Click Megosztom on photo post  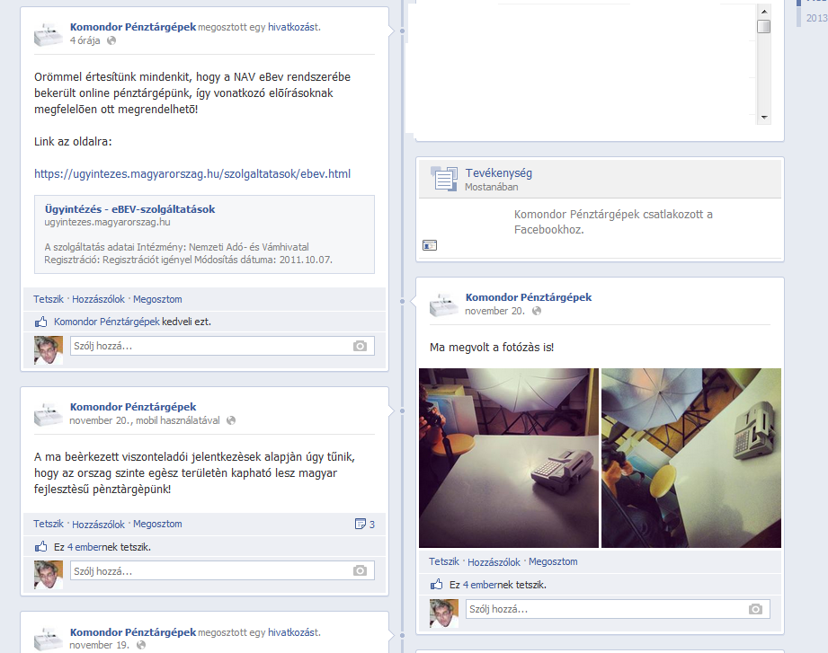tap(553, 561)
